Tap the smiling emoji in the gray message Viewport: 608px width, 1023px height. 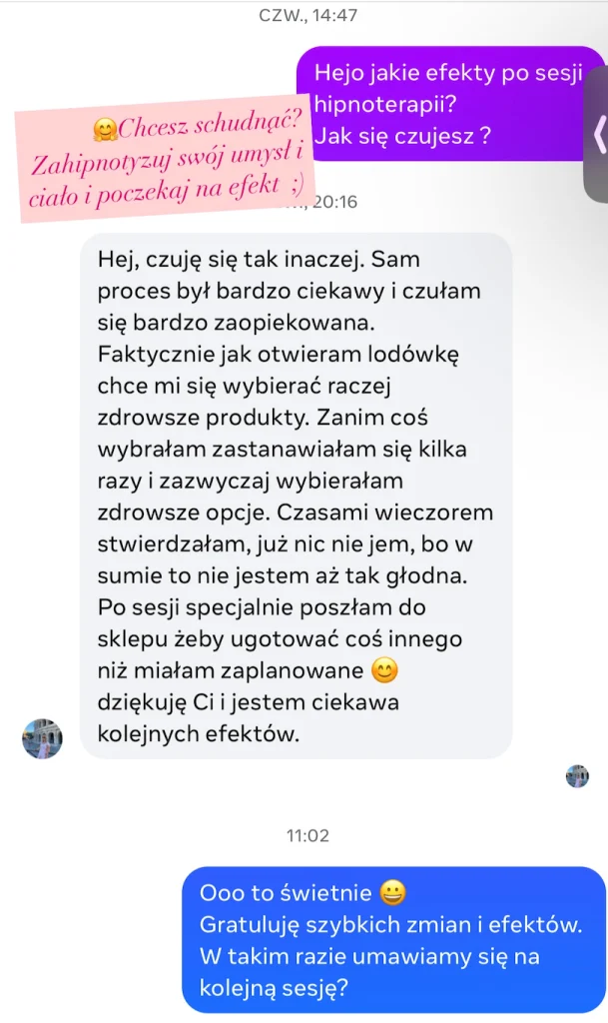[x=384, y=670]
